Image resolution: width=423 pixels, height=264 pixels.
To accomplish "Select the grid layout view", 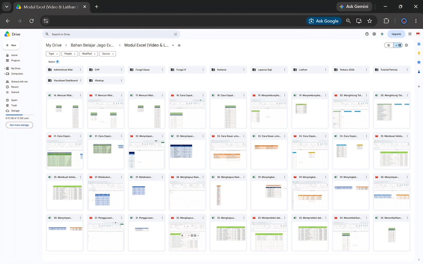I will pyautogui.click(x=398, y=45).
